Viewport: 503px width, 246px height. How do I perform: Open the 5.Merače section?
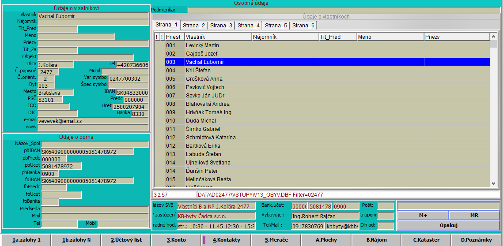point(276,240)
